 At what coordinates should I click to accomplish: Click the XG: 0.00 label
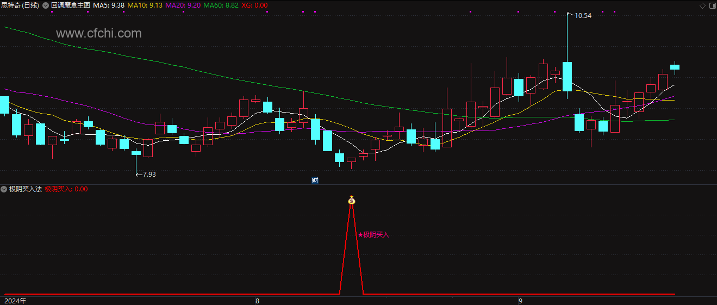(254, 5)
